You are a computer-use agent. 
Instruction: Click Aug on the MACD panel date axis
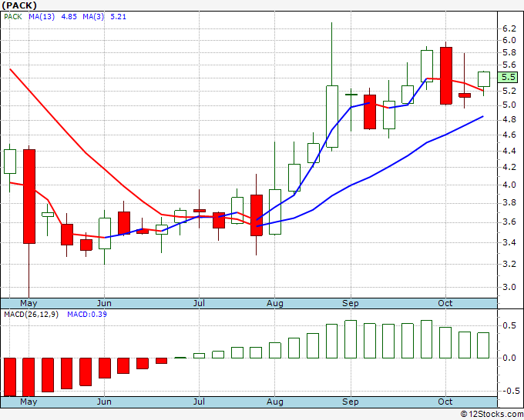tap(274, 402)
